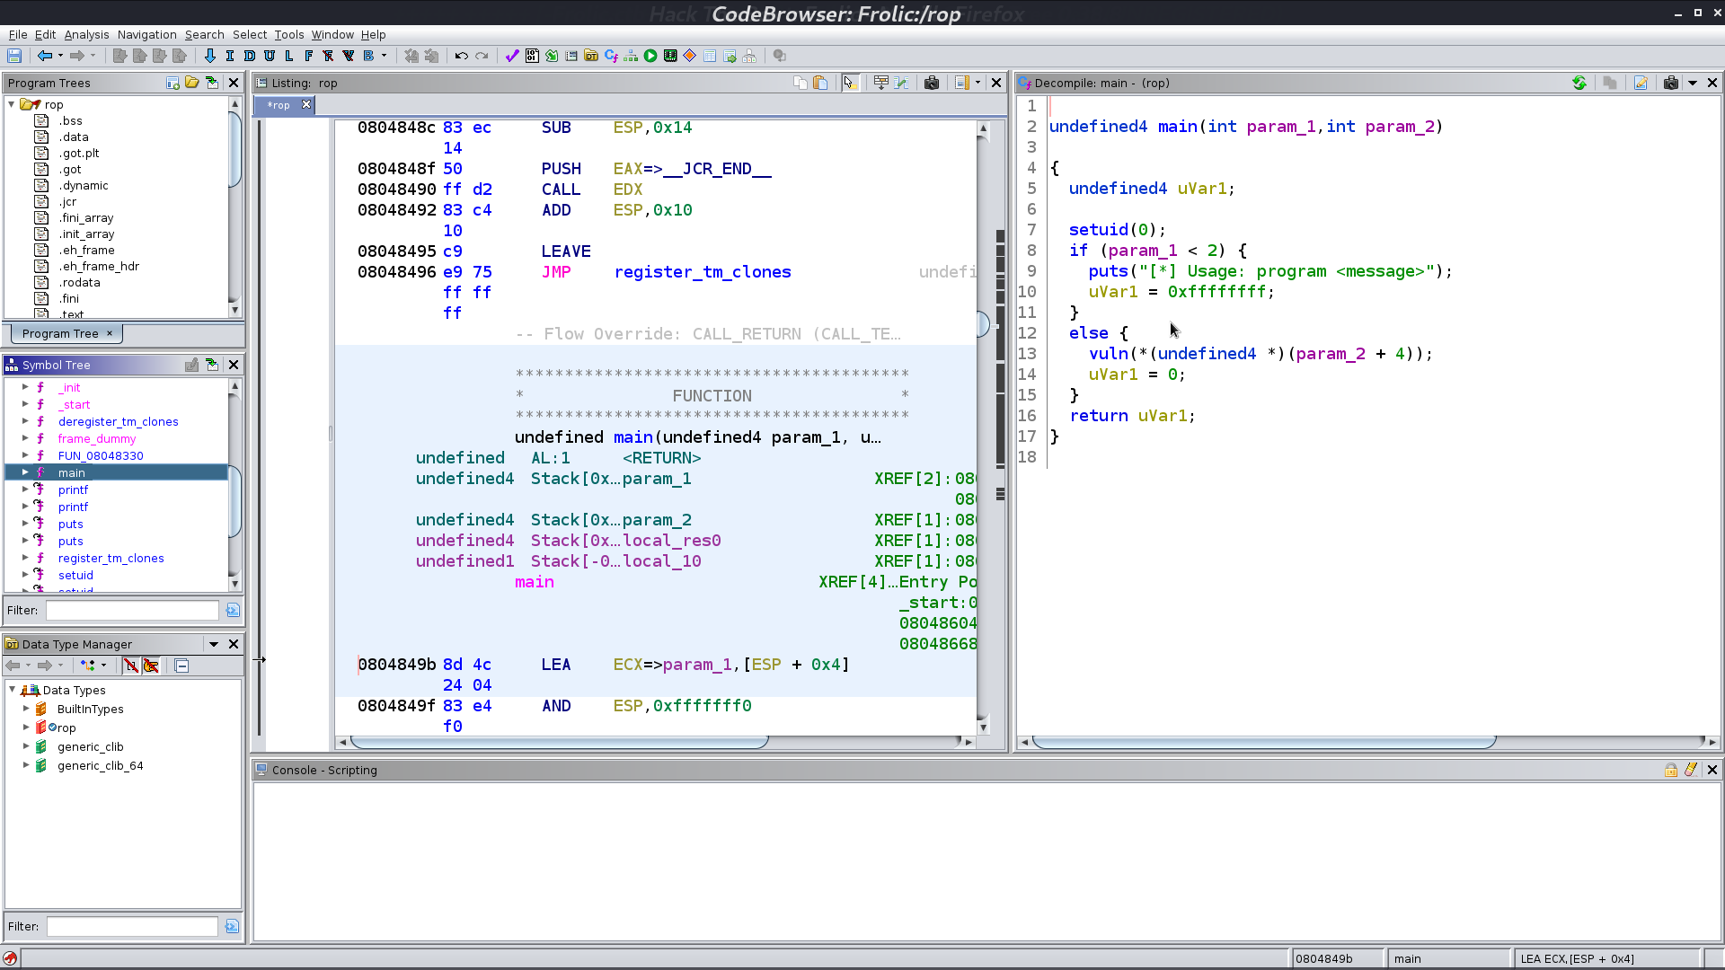Open Decompile panel options dropdown arrow
The image size is (1725, 970).
coord(1693,83)
